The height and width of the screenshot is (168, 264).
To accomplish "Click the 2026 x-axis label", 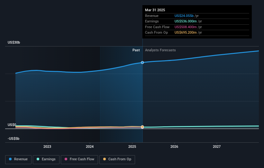I will point(174,147).
